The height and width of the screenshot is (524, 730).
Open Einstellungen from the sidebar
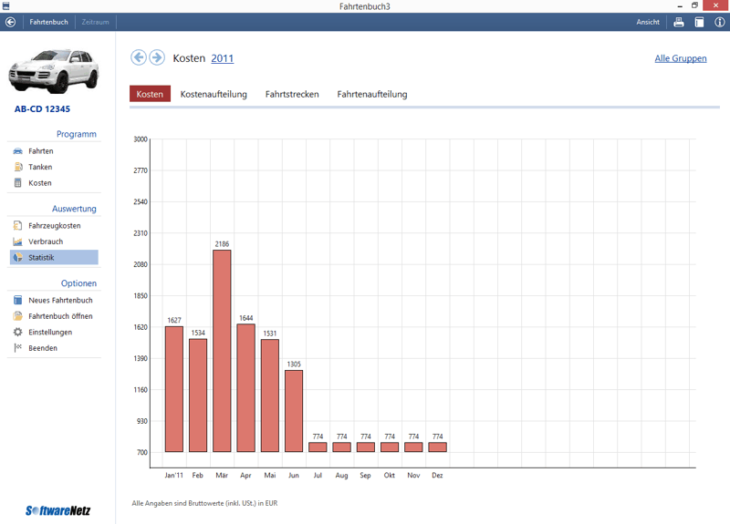click(x=49, y=332)
